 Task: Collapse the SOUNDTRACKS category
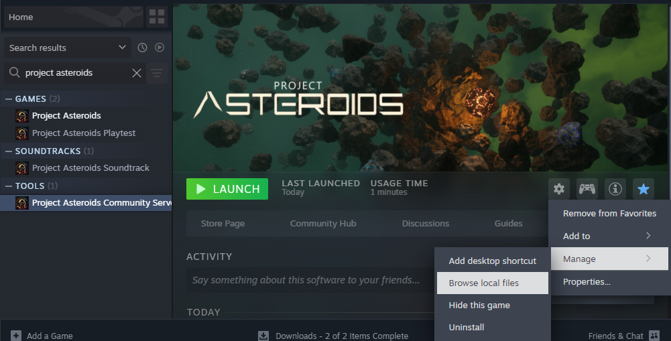pos(9,151)
